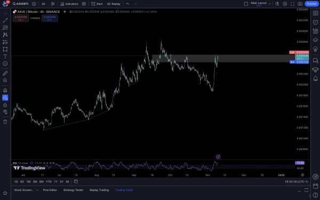Set the time range to 5D

point(22,182)
